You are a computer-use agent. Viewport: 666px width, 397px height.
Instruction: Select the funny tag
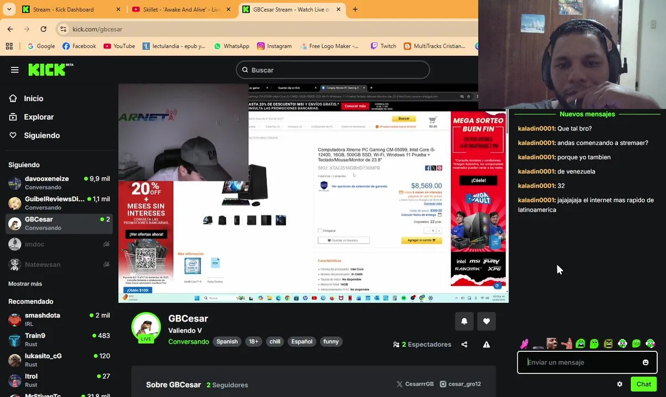click(331, 341)
